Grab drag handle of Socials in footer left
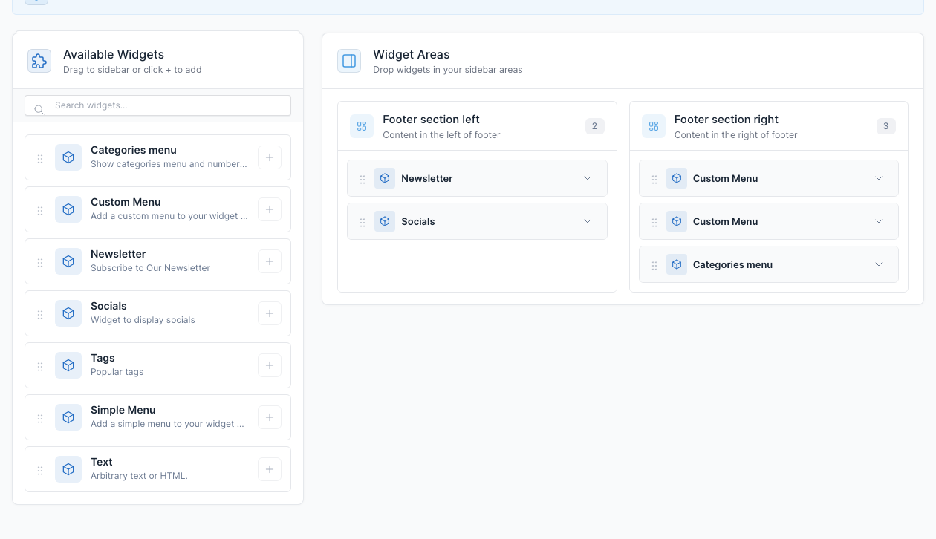Viewport: 936px width, 539px height. coord(363,222)
